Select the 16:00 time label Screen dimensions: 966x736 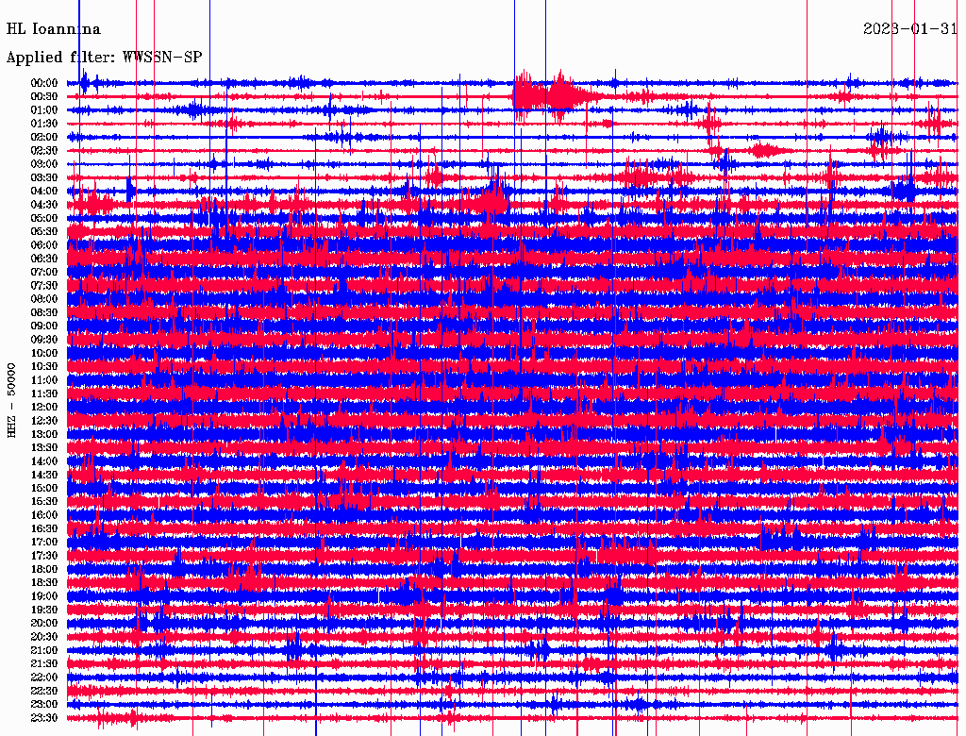tap(44, 514)
